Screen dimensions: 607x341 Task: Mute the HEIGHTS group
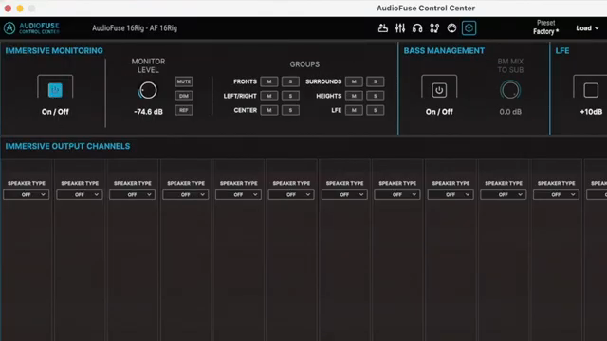[x=354, y=96]
